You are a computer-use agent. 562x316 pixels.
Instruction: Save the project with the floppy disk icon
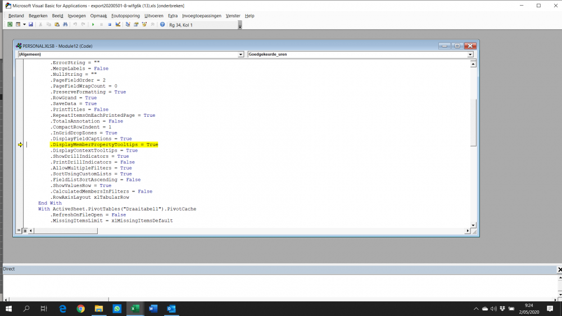tap(31, 25)
